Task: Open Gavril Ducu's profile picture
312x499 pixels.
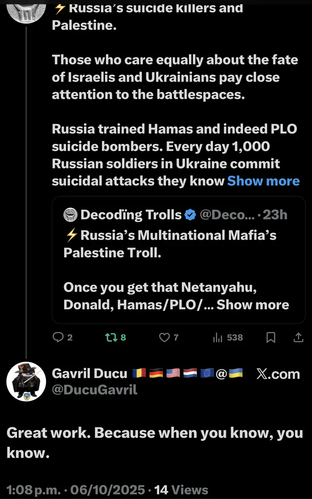Action: pos(26,381)
